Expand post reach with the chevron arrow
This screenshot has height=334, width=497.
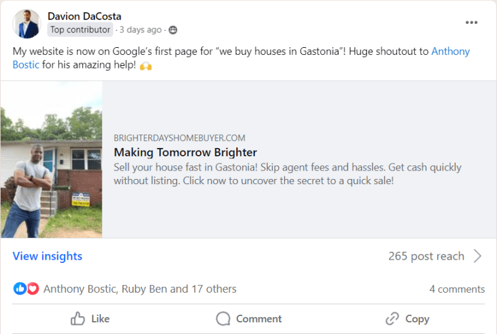click(x=478, y=256)
